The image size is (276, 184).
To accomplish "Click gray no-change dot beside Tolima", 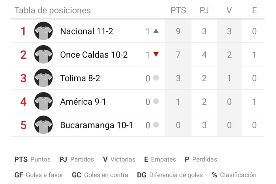I will 156,78.
